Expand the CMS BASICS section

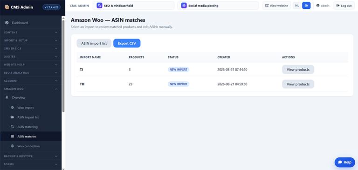pyautogui.click(x=31, y=48)
